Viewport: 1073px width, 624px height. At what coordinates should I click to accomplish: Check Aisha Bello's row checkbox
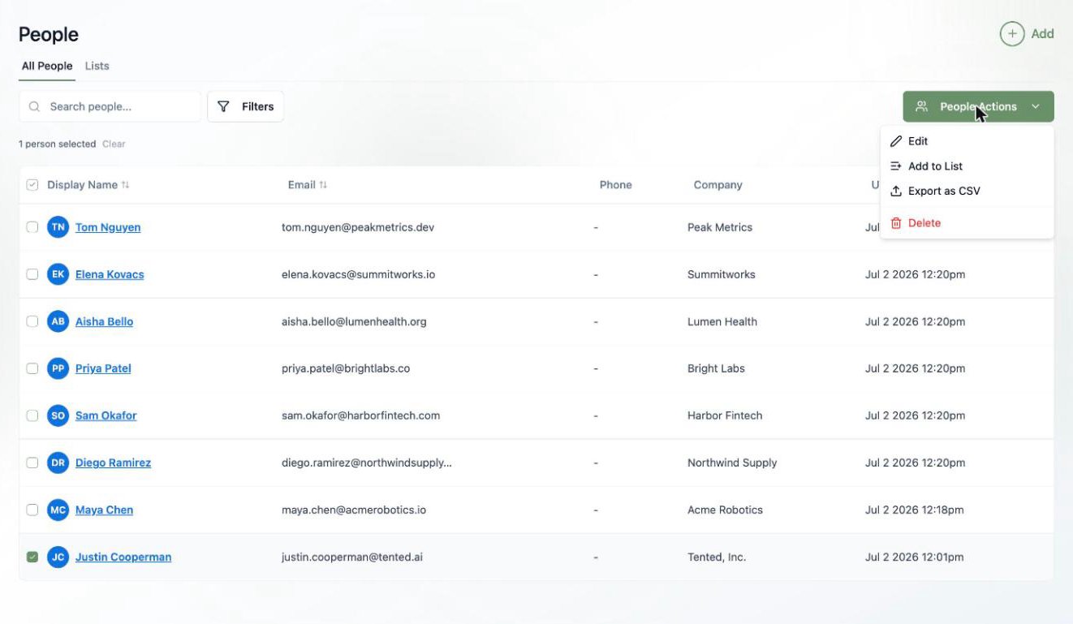32,321
